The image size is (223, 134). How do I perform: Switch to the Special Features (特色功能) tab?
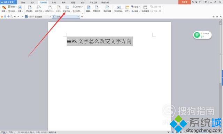pos(105,2)
